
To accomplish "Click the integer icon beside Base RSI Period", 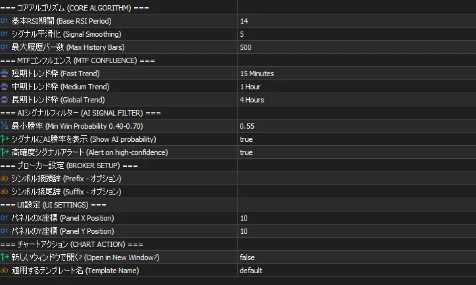I will (x=5, y=21).
